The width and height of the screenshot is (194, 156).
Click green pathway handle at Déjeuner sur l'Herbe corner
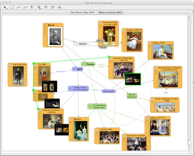click(x=38, y=109)
